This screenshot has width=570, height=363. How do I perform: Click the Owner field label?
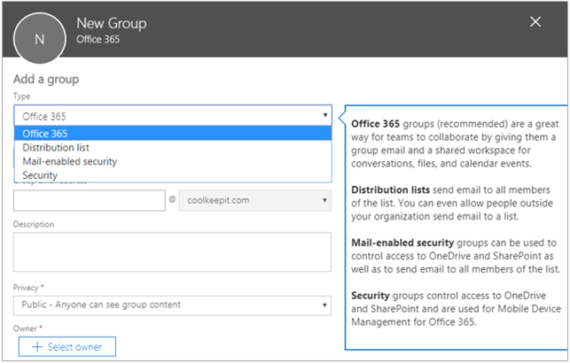25,328
